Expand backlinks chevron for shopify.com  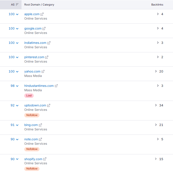coord(156,159)
